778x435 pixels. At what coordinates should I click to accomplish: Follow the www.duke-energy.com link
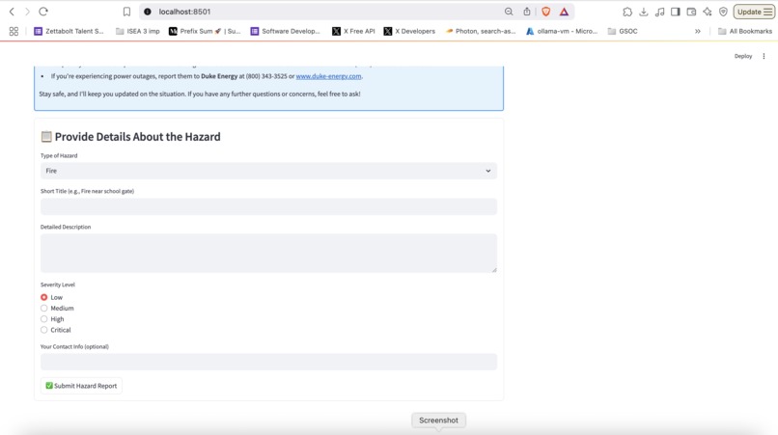[328, 76]
